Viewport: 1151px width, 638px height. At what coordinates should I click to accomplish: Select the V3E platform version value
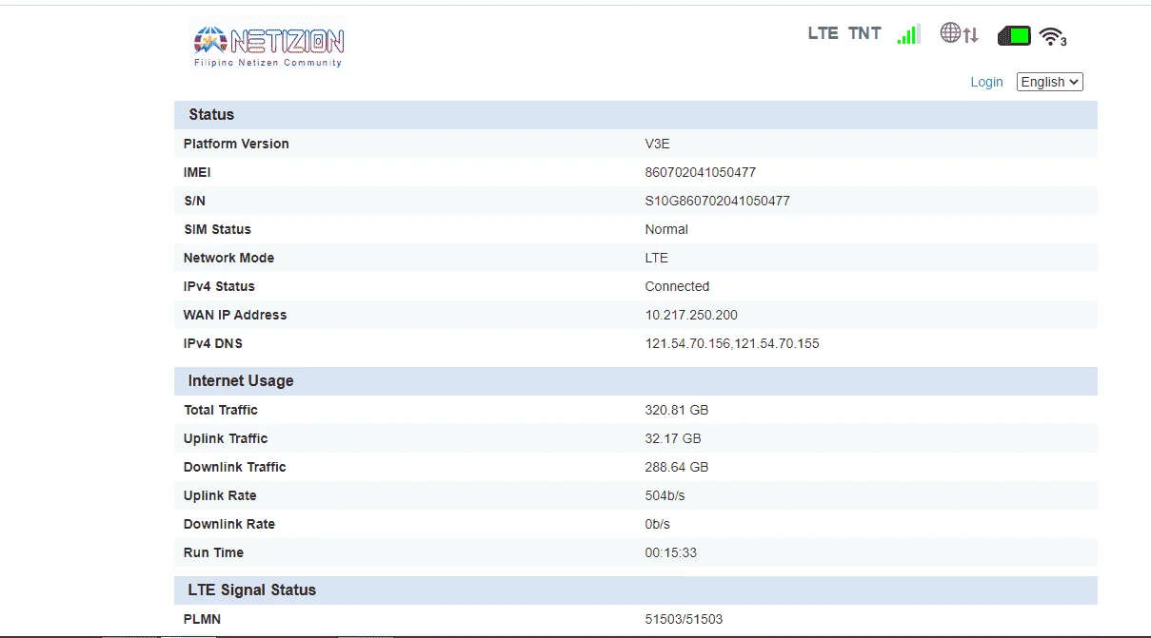point(657,144)
